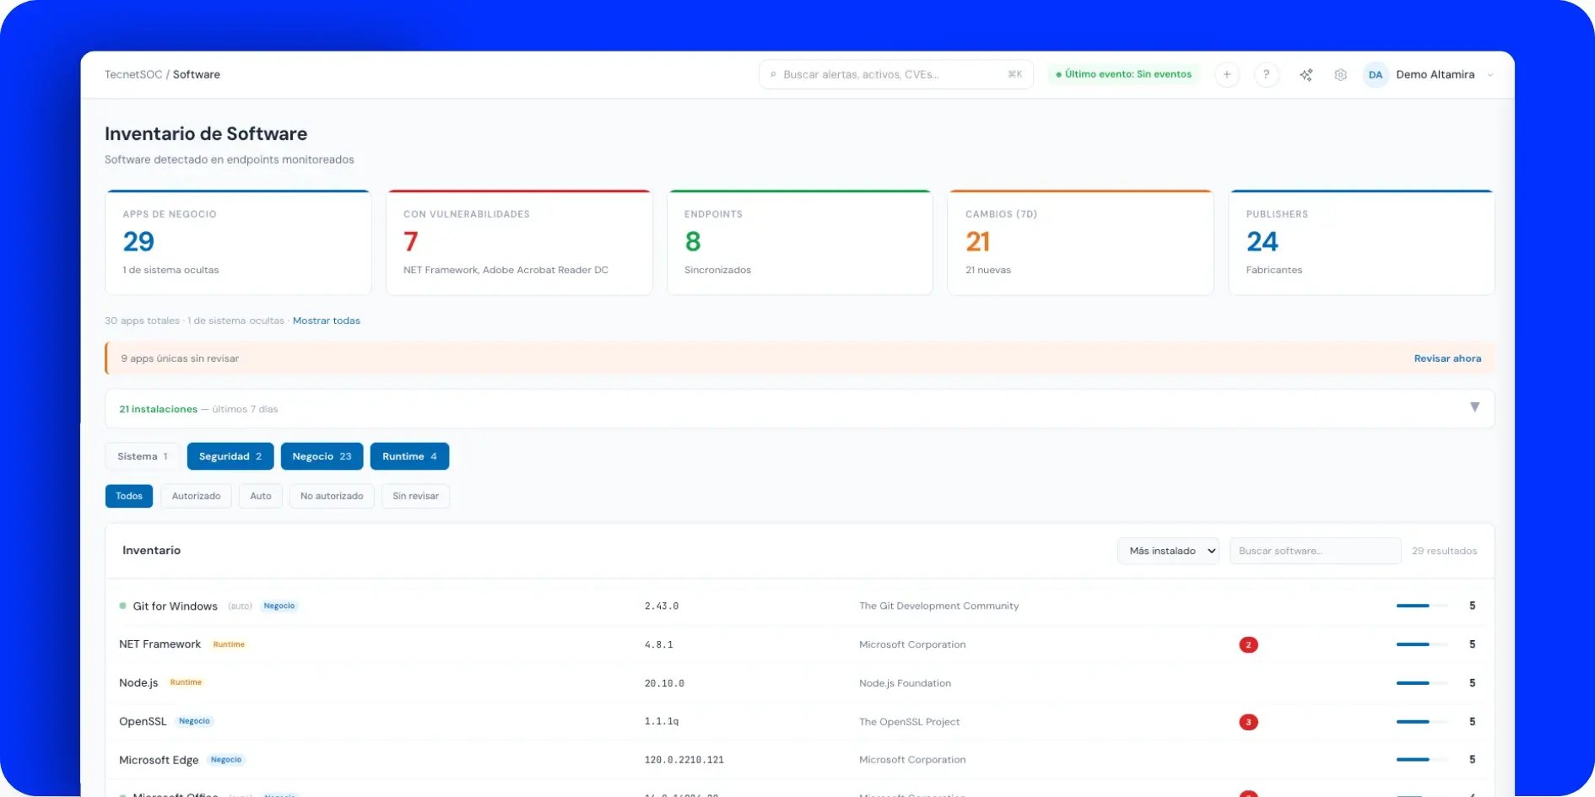Click the DA user avatar

pyautogui.click(x=1376, y=75)
